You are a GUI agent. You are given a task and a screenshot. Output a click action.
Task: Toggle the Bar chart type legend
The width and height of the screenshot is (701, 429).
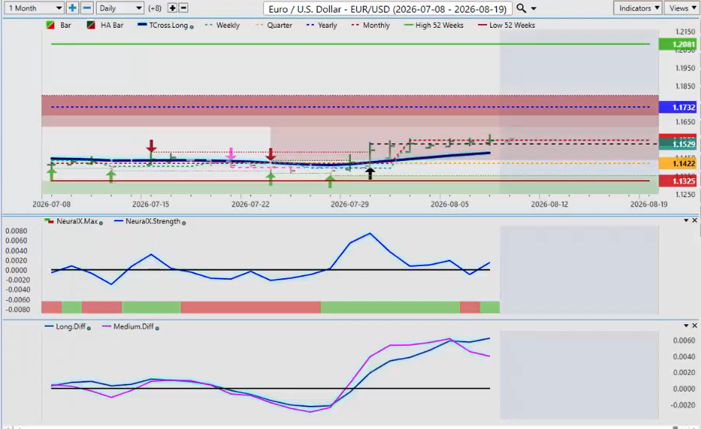[x=59, y=26]
